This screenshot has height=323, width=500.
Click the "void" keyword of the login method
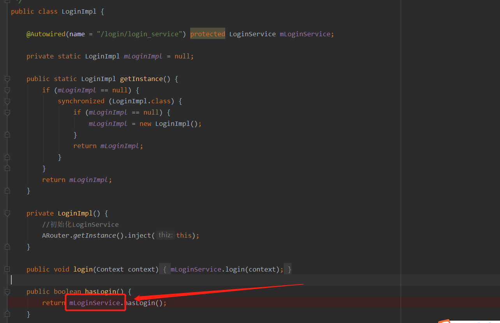click(62, 269)
